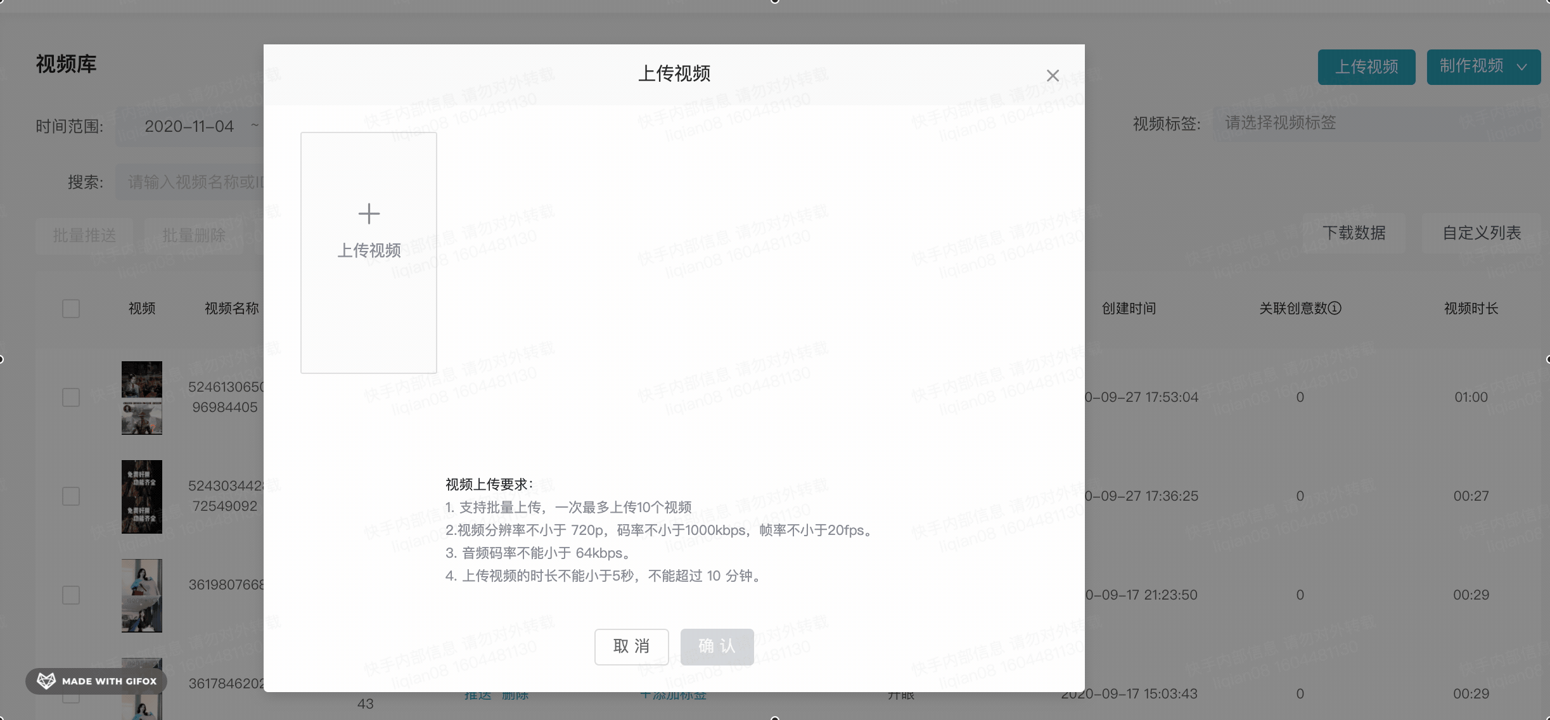This screenshot has height=720, width=1550.
Task: Open the 自定义列表 column settings
Action: [x=1482, y=233]
